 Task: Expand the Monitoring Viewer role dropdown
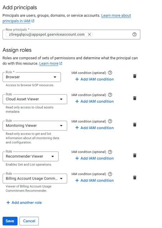[35, 126]
